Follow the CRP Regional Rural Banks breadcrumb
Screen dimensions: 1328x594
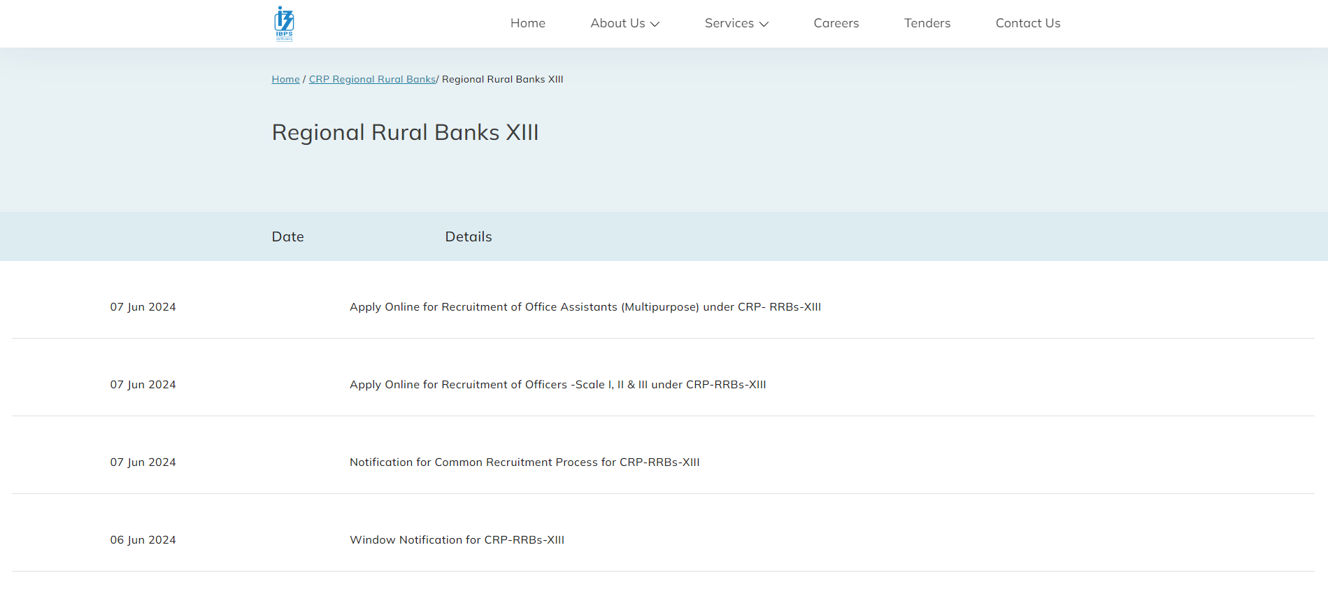[x=372, y=79]
